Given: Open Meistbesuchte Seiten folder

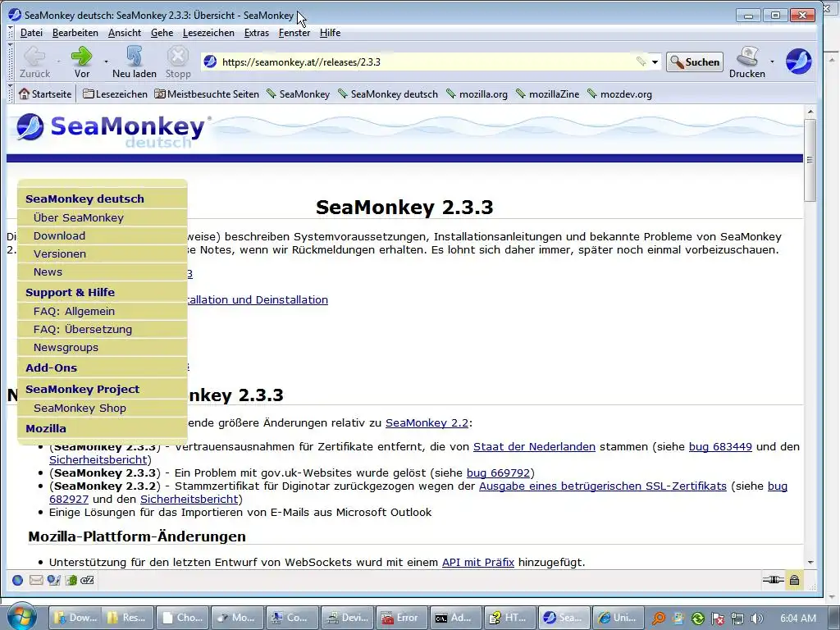Looking at the screenshot, I should pyautogui.click(x=207, y=94).
